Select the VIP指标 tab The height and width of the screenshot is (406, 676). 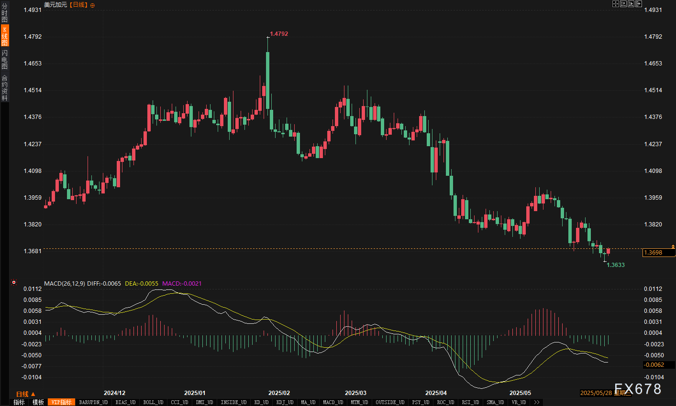click(61, 402)
